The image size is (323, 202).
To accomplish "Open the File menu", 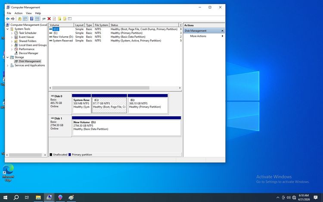I will click(9, 13).
